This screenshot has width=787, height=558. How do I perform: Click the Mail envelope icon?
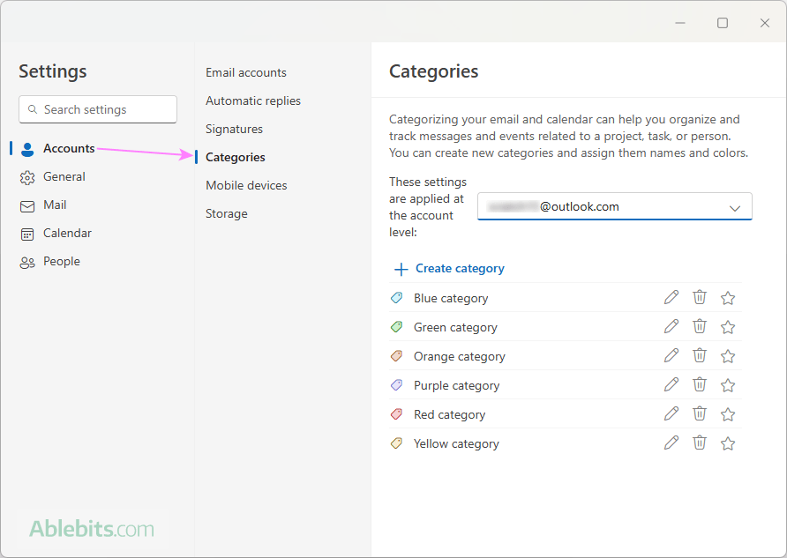(27, 206)
